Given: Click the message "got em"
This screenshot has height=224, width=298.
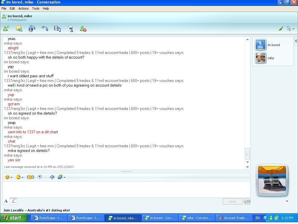Looking at the screenshot, I should pos(14,104).
